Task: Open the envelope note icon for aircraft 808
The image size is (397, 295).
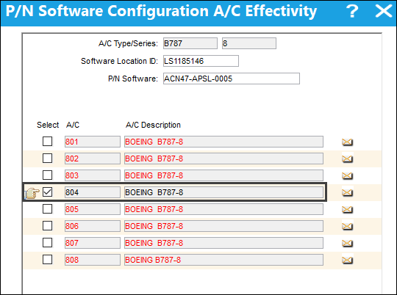Action: click(x=347, y=260)
